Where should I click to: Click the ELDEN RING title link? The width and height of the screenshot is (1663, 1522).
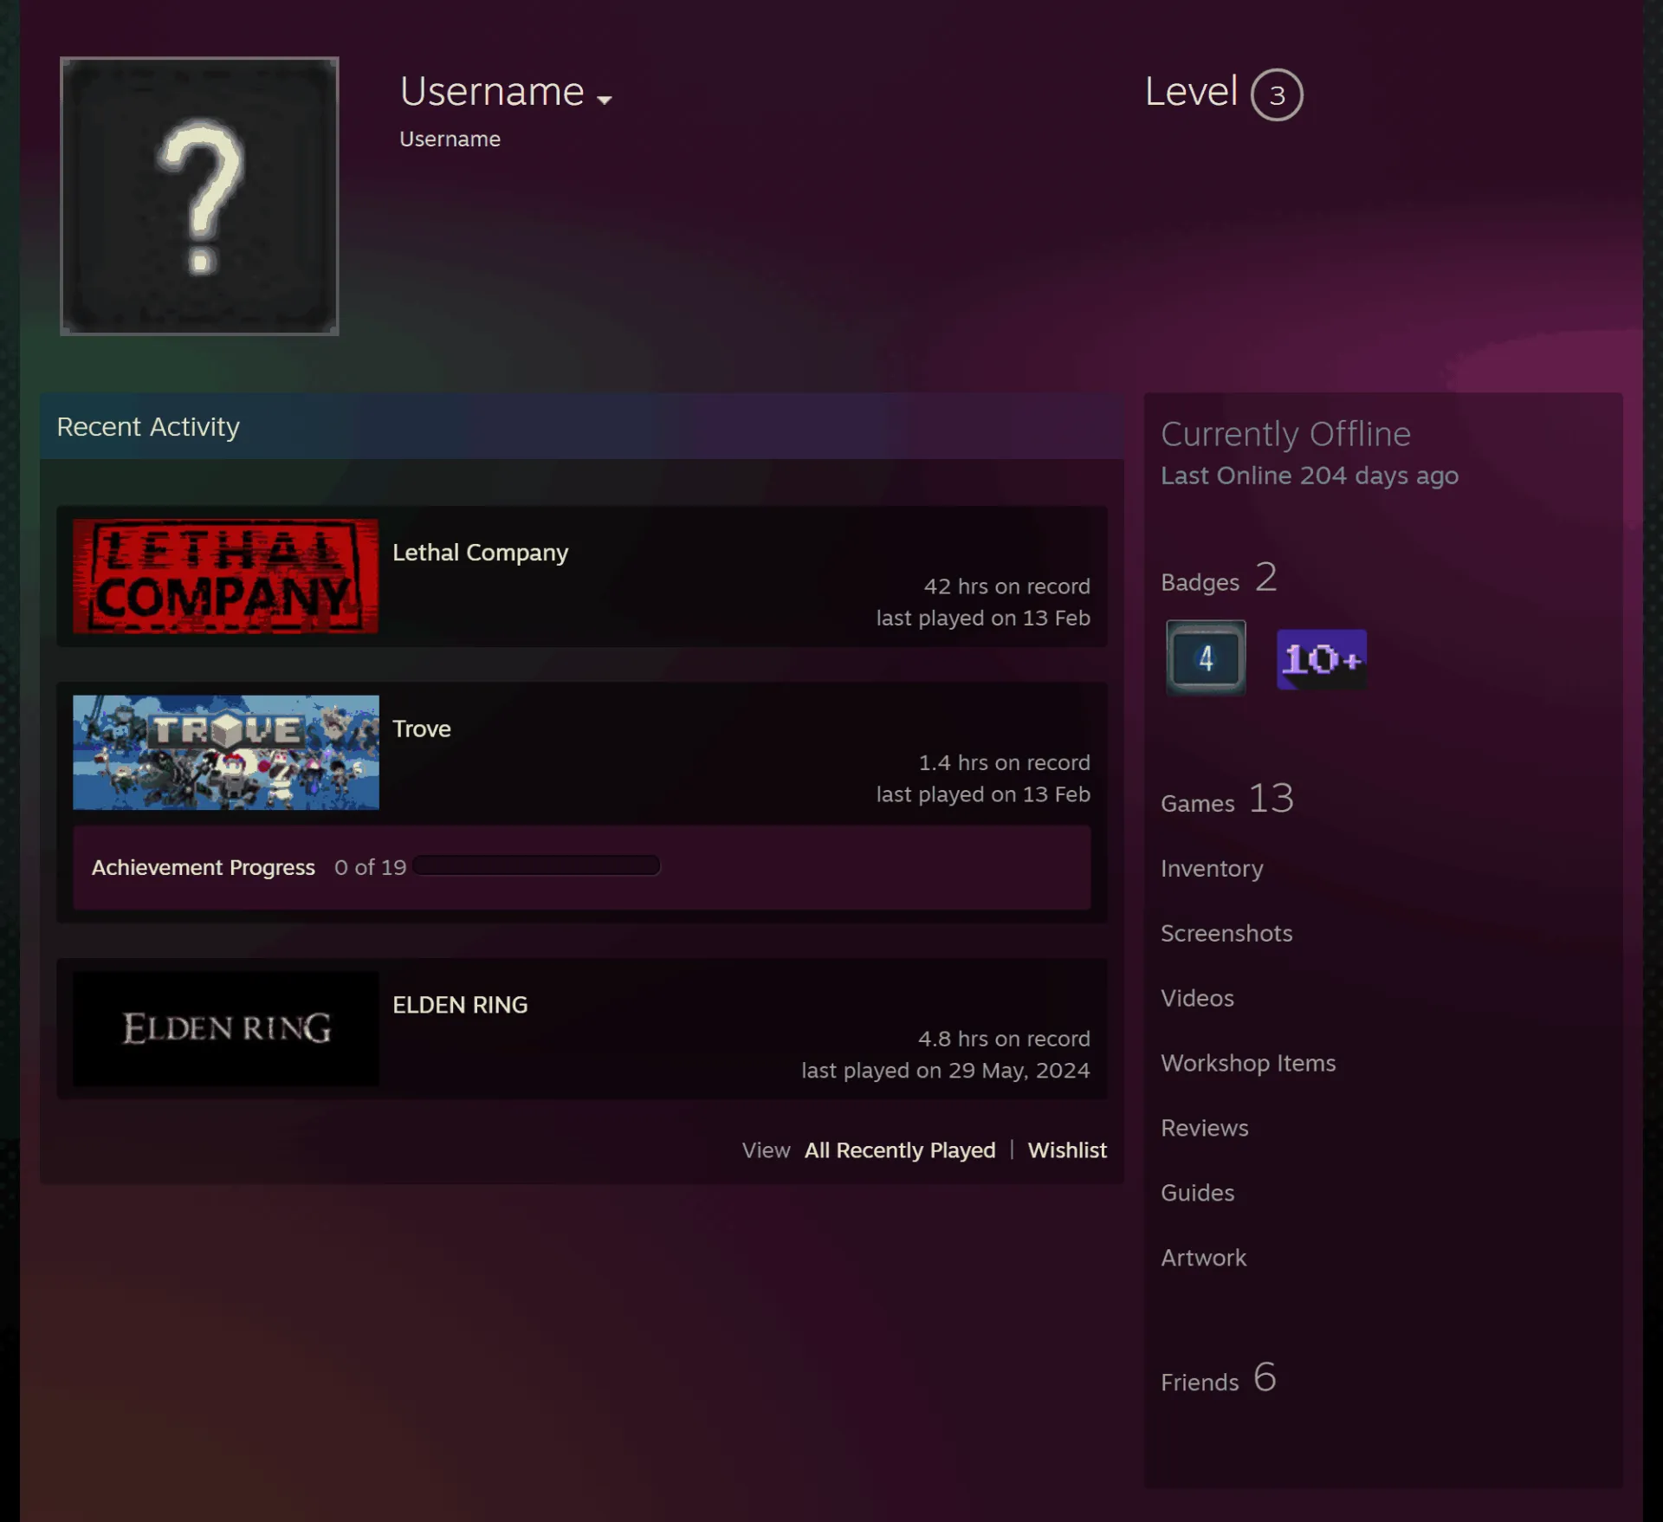point(460,1005)
